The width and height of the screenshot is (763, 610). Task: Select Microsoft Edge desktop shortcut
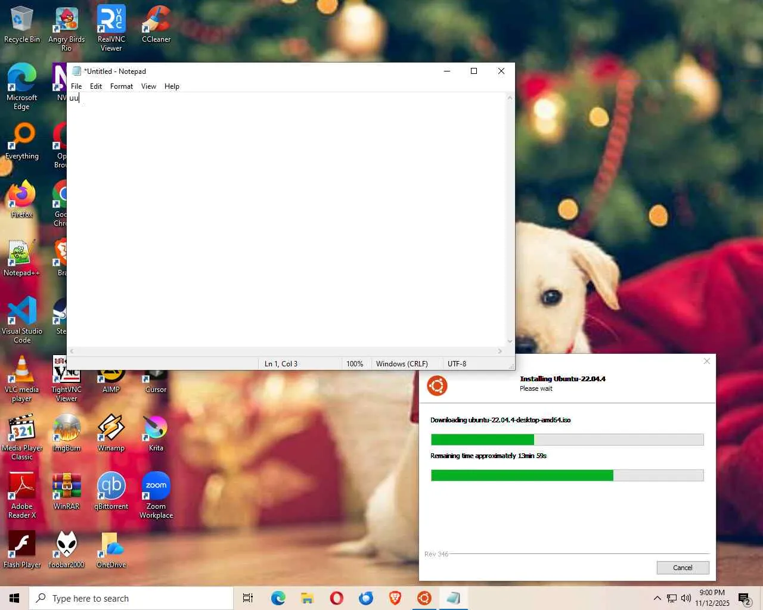coord(22,86)
